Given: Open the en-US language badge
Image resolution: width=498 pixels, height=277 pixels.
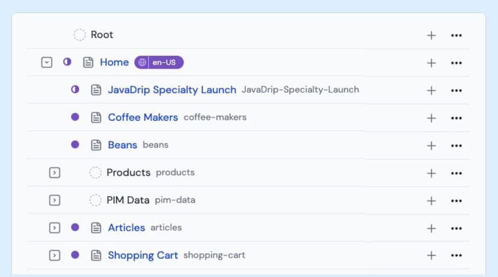Looking at the screenshot, I should coord(159,62).
